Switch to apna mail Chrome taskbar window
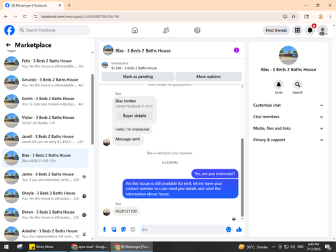Image resolution: width=336 pixels, height=252 pixels. coord(89,247)
